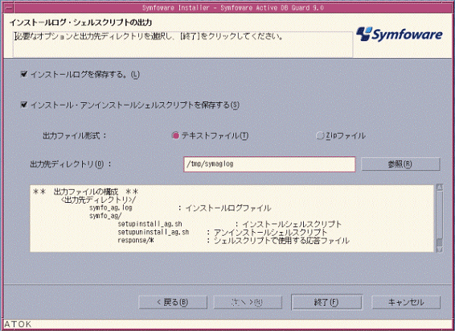Toggle the 'インストールログを保存する' checkbox
The width and height of the screenshot is (455, 331).
(24, 74)
